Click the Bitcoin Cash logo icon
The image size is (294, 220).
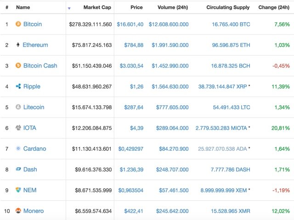[x=18, y=66]
